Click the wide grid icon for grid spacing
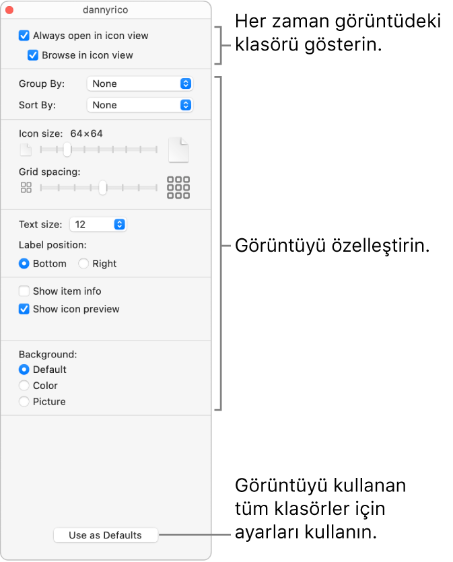The height and width of the screenshot is (562, 453). tap(178, 188)
